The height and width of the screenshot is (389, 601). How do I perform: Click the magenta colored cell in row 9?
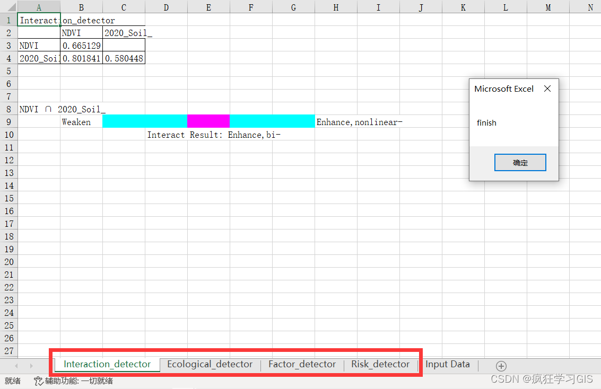point(208,121)
